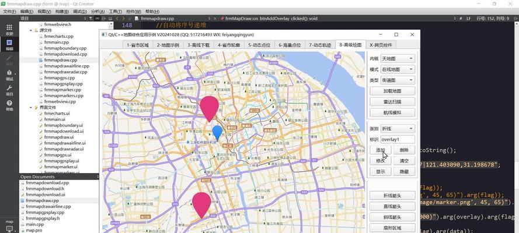Open the 工具(T) menu

116,12
